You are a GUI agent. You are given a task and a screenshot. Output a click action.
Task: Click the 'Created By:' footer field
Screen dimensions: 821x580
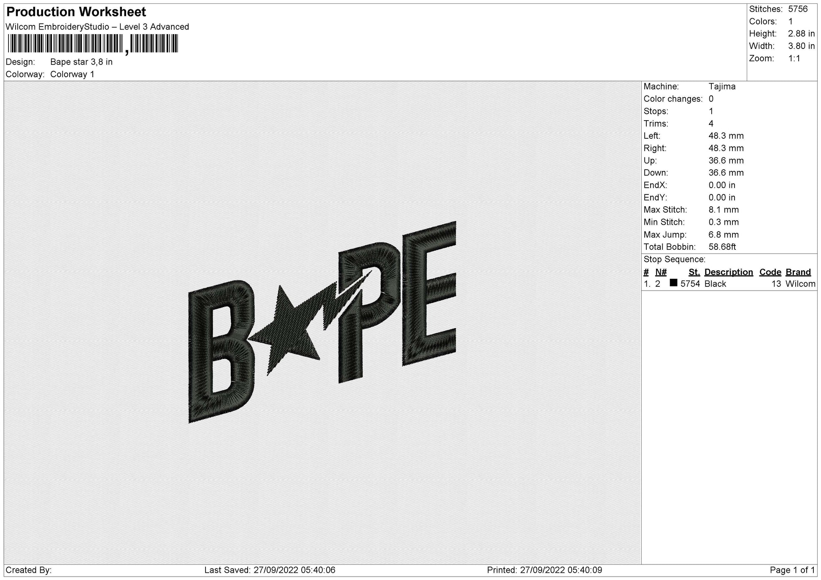click(x=29, y=570)
